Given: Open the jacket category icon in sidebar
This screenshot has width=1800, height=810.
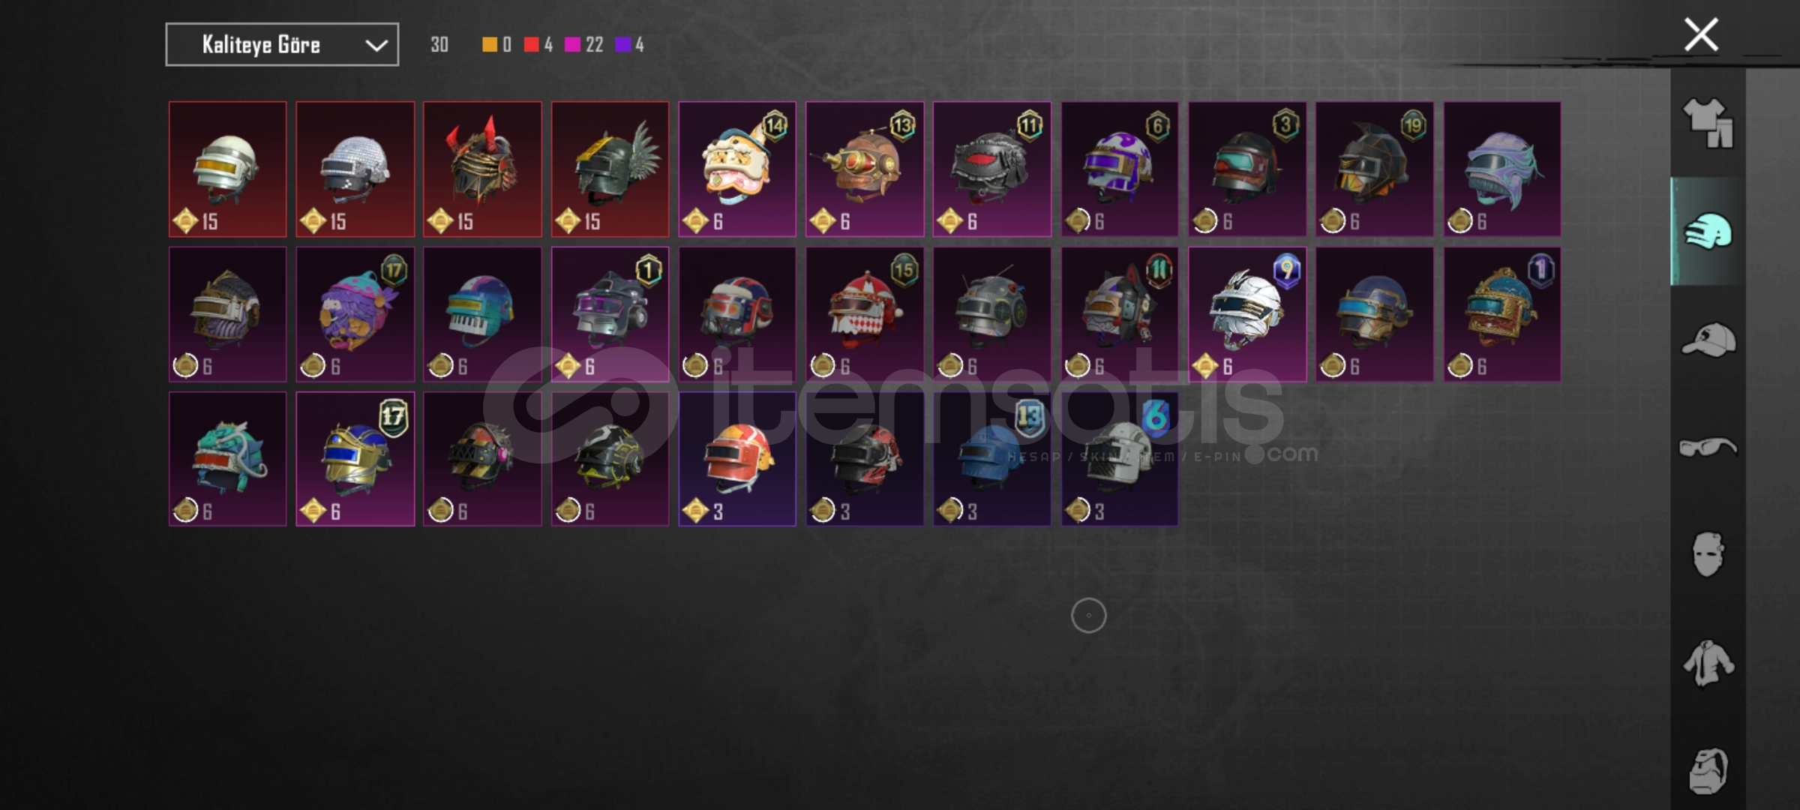Looking at the screenshot, I should point(1708,663).
